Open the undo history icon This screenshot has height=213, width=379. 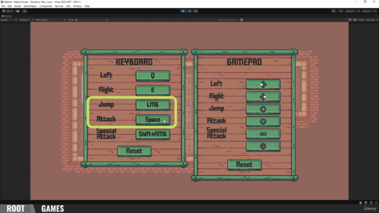coord(334,11)
